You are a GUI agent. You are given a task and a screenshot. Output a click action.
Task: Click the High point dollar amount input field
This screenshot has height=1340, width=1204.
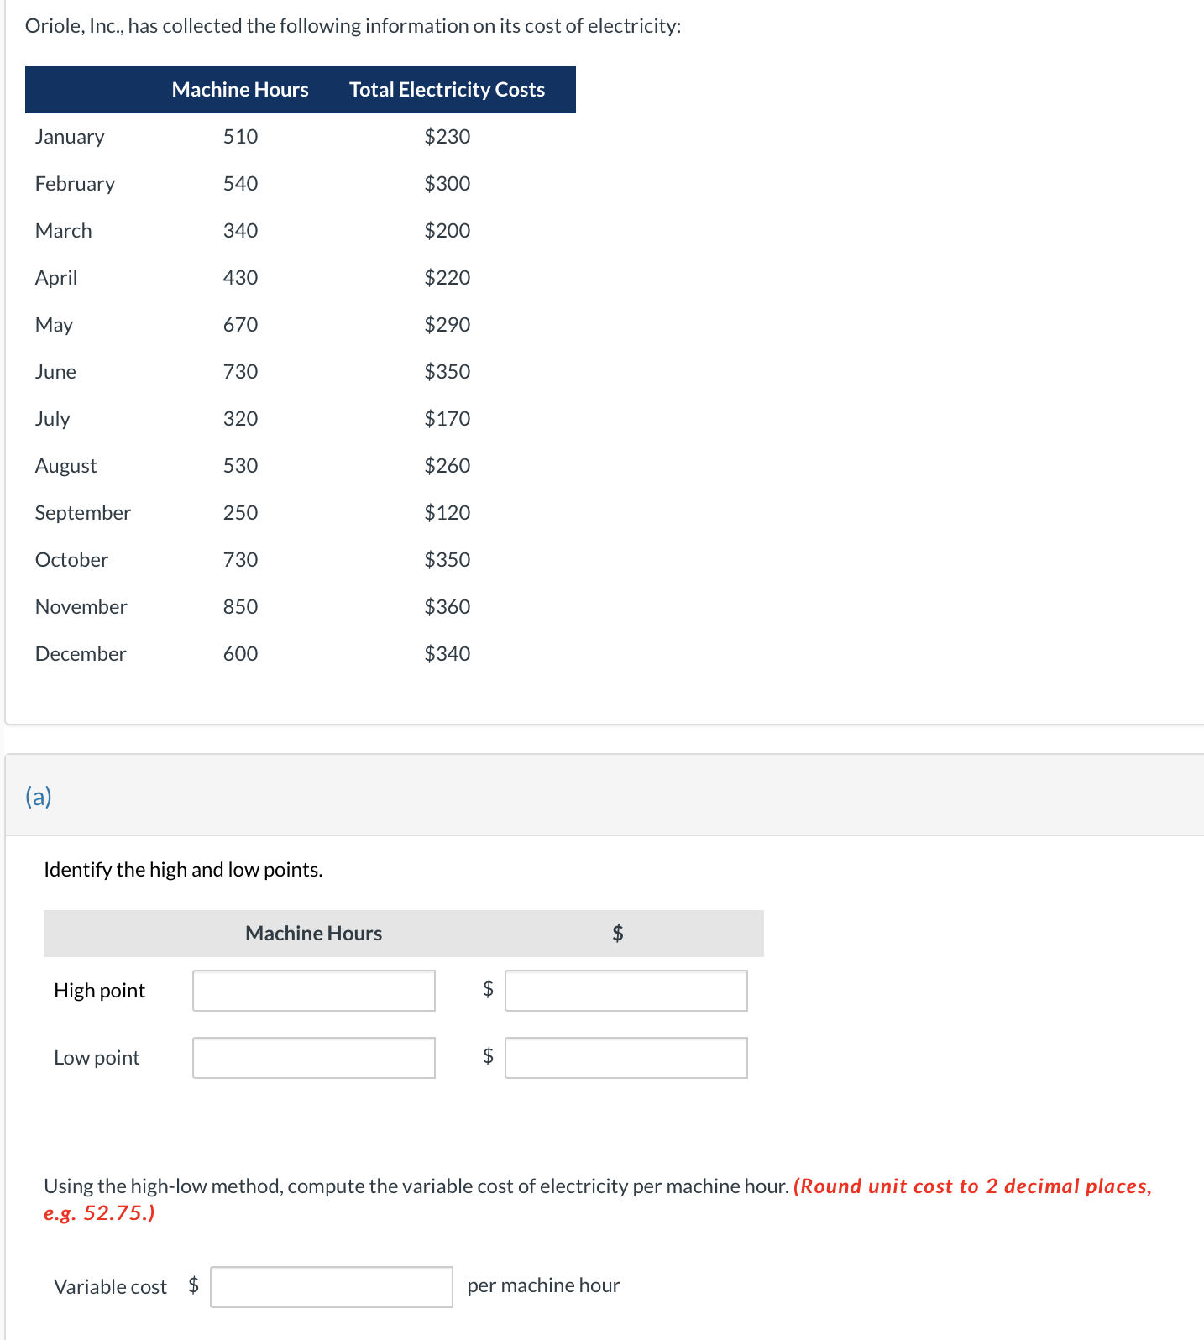[x=625, y=991]
